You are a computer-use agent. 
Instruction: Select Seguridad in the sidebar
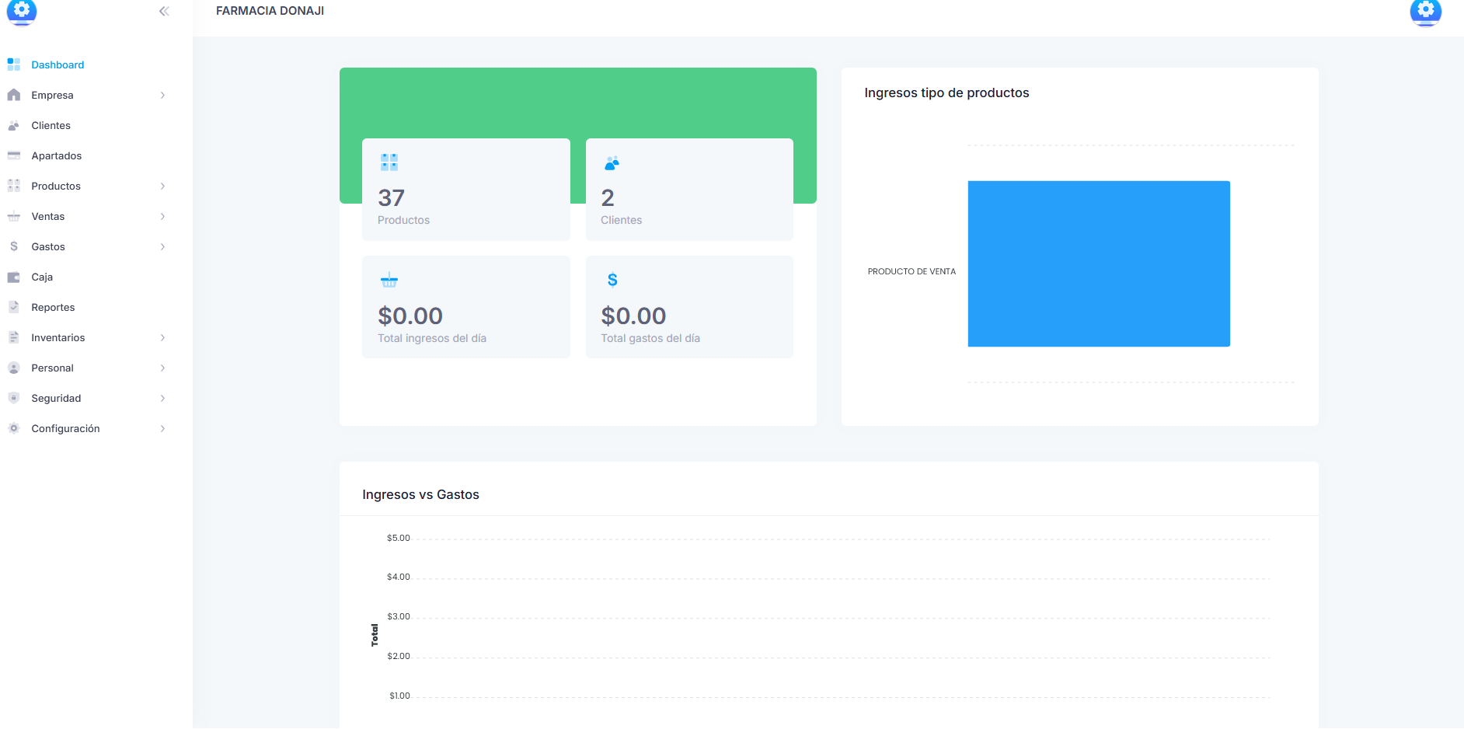tap(56, 398)
